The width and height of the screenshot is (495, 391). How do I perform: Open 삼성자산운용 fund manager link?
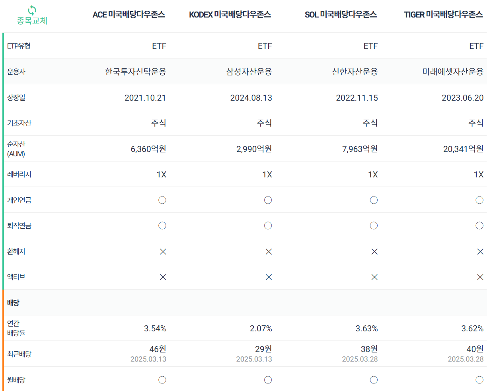[249, 72]
